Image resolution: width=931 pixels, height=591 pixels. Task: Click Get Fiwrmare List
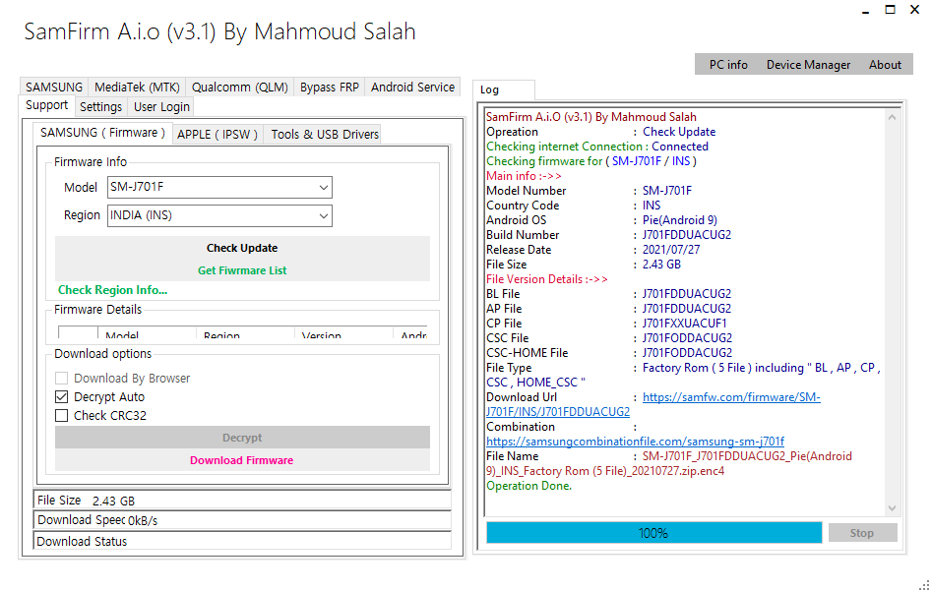[242, 270]
